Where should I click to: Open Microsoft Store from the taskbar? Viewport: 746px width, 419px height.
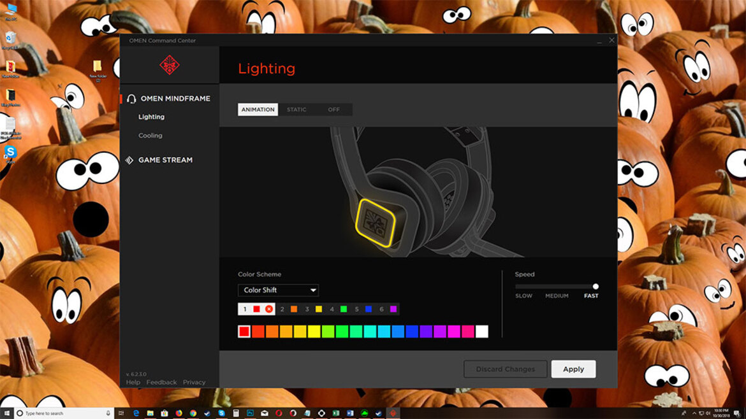click(165, 413)
